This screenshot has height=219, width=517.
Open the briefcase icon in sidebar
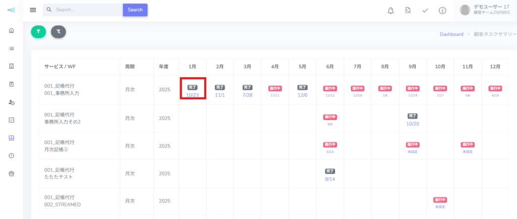(11, 174)
